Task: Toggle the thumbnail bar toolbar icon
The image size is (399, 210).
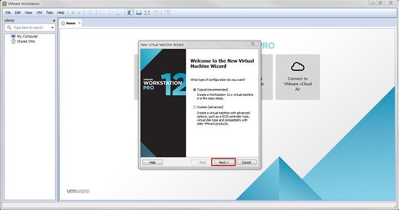Action: click(x=139, y=13)
